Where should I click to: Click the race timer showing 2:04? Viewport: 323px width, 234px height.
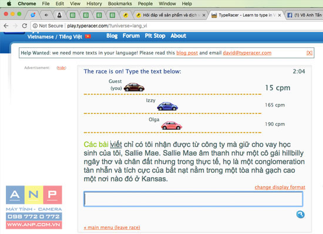coord(299,71)
